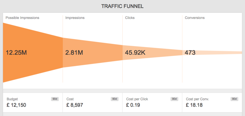This screenshot has width=245, height=116.
Task: Click the 90d badge on Budget card
Action: coord(55,99)
